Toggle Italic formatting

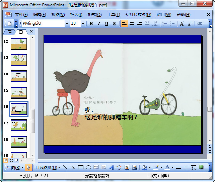click(x=99, y=24)
